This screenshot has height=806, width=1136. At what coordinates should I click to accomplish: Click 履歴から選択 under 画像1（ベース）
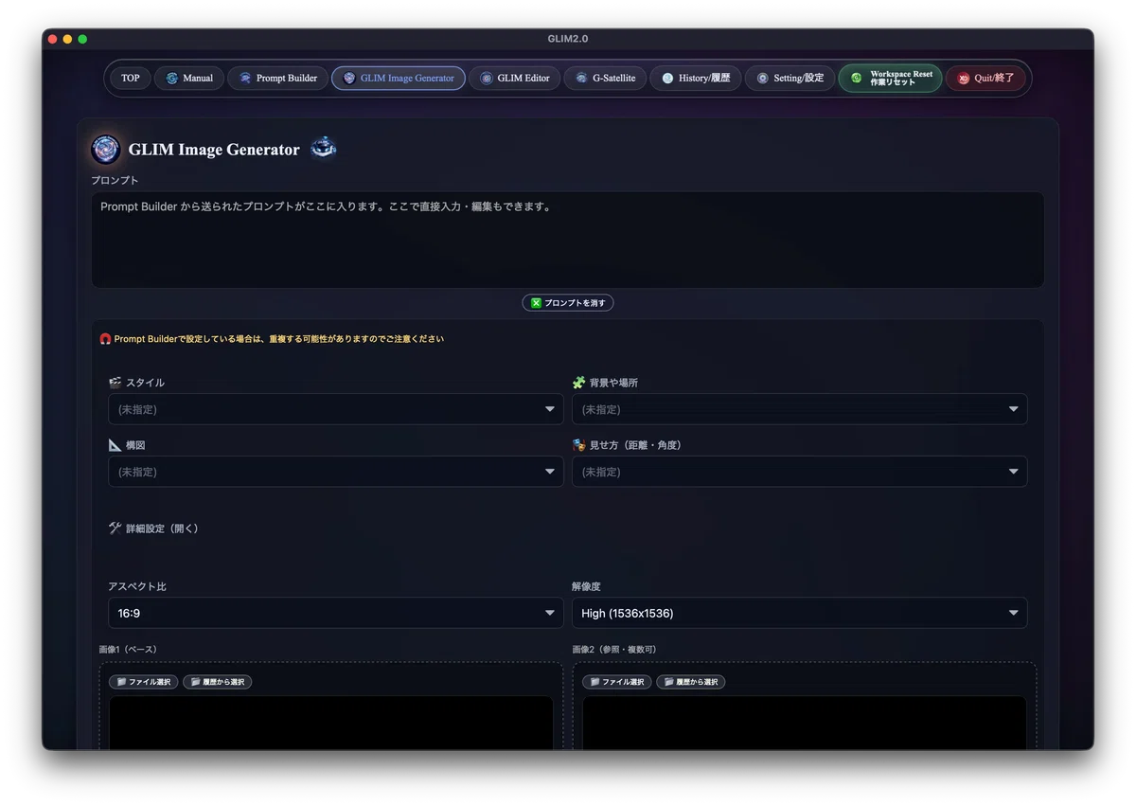pos(217,682)
